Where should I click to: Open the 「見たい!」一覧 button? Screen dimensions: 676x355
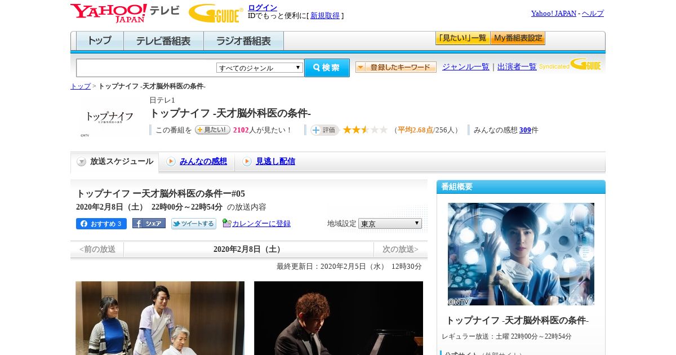(x=462, y=38)
